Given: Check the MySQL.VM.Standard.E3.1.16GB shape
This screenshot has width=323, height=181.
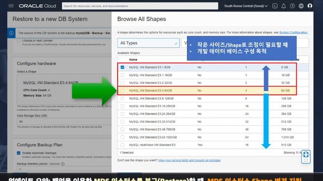Looking at the screenshot, I should click(122, 75).
